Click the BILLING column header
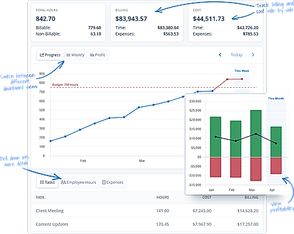This screenshot has height=234, width=294. click(251, 198)
